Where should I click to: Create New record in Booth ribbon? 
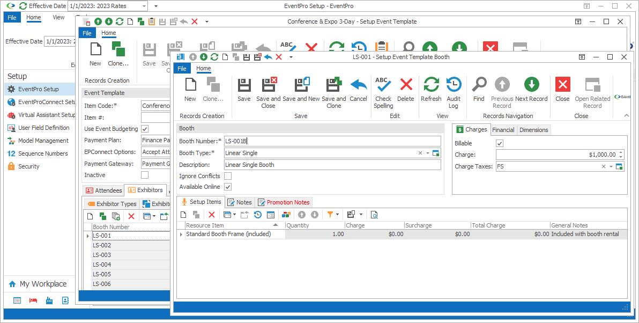190,89
